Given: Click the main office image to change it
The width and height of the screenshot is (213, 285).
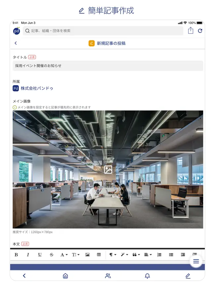Looking at the screenshot, I should point(108,169).
